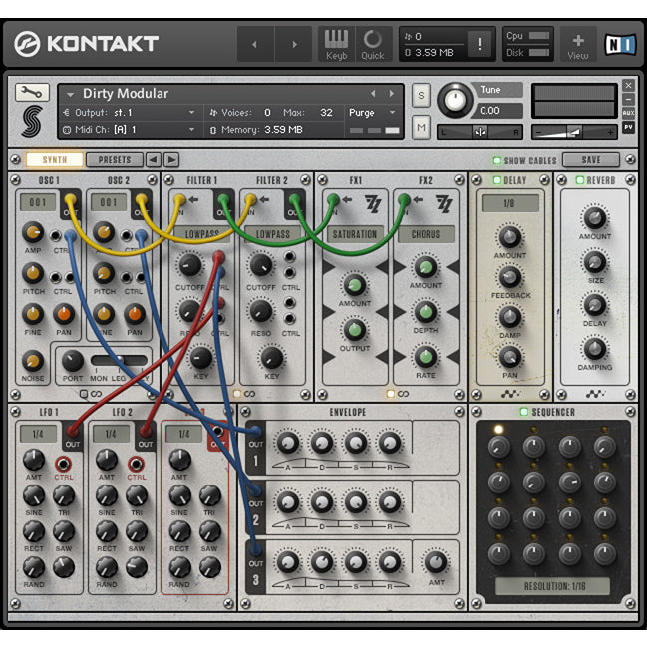Click the SAVE button
The height and width of the screenshot is (647, 647).
[x=591, y=160]
